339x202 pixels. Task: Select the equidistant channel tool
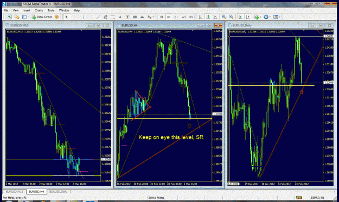pos(106,17)
